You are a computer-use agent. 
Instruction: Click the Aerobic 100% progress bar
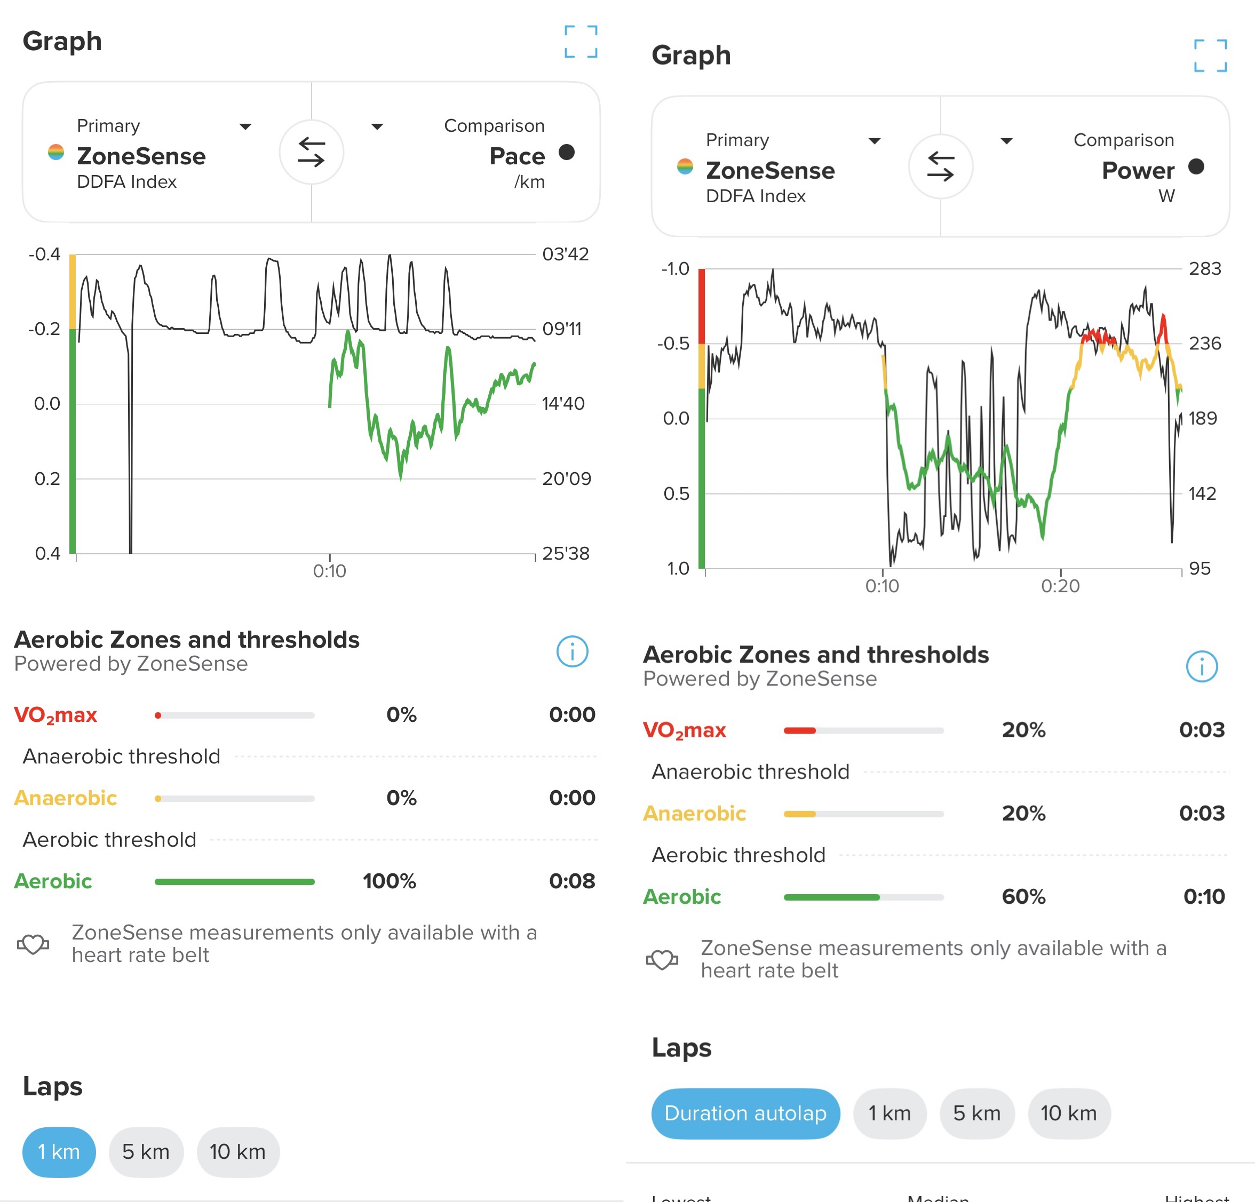tap(234, 881)
